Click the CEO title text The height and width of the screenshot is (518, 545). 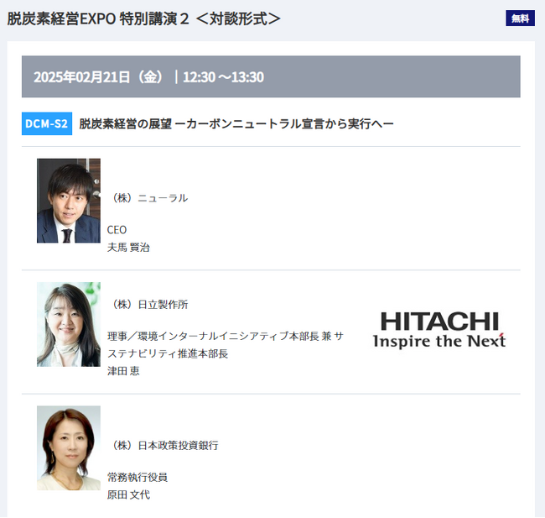tap(117, 230)
